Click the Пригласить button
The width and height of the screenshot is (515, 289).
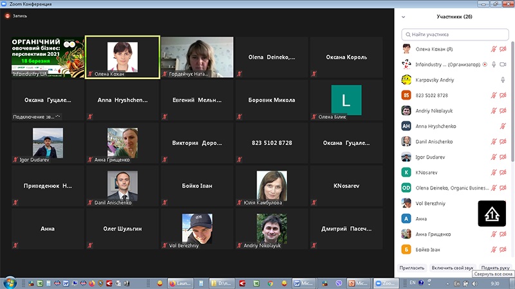(412, 268)
